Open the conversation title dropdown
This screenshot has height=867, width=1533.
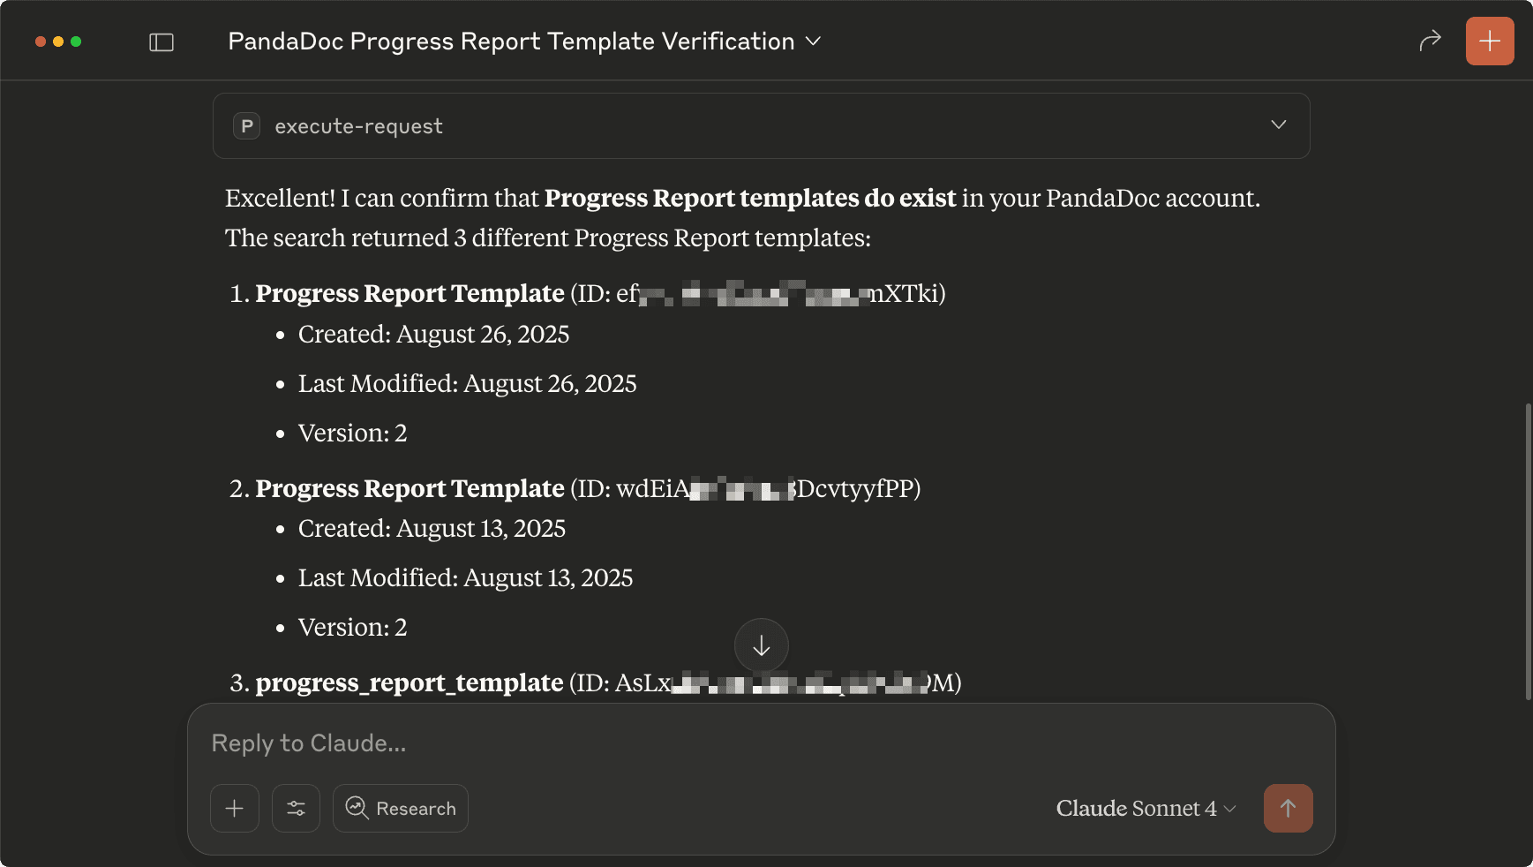(x=815, y=41)
